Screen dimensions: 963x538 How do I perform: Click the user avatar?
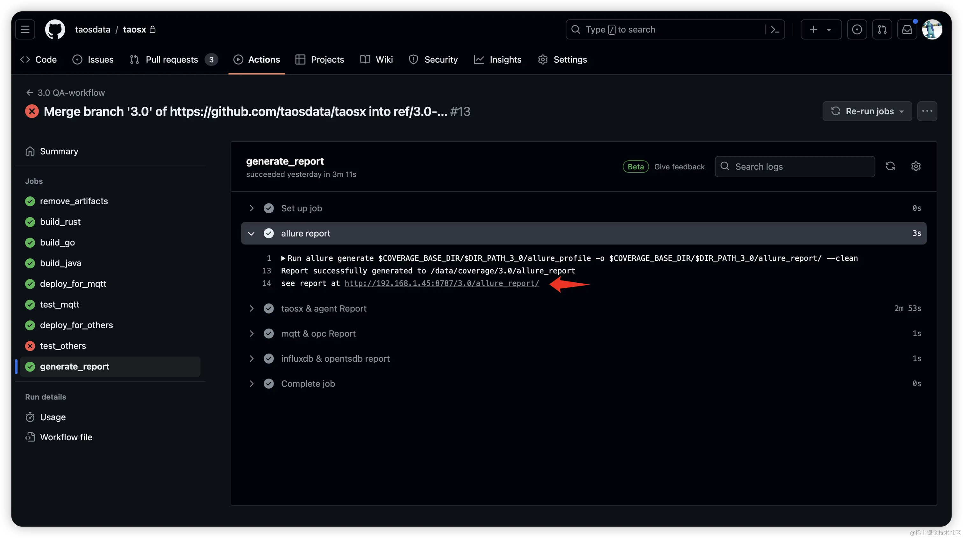(932, 30)
